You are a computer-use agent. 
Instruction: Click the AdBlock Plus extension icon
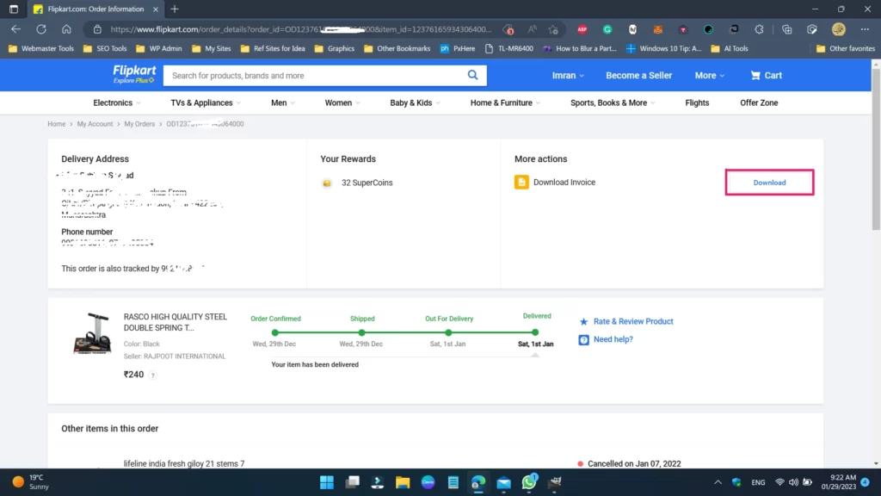[582, 29]
